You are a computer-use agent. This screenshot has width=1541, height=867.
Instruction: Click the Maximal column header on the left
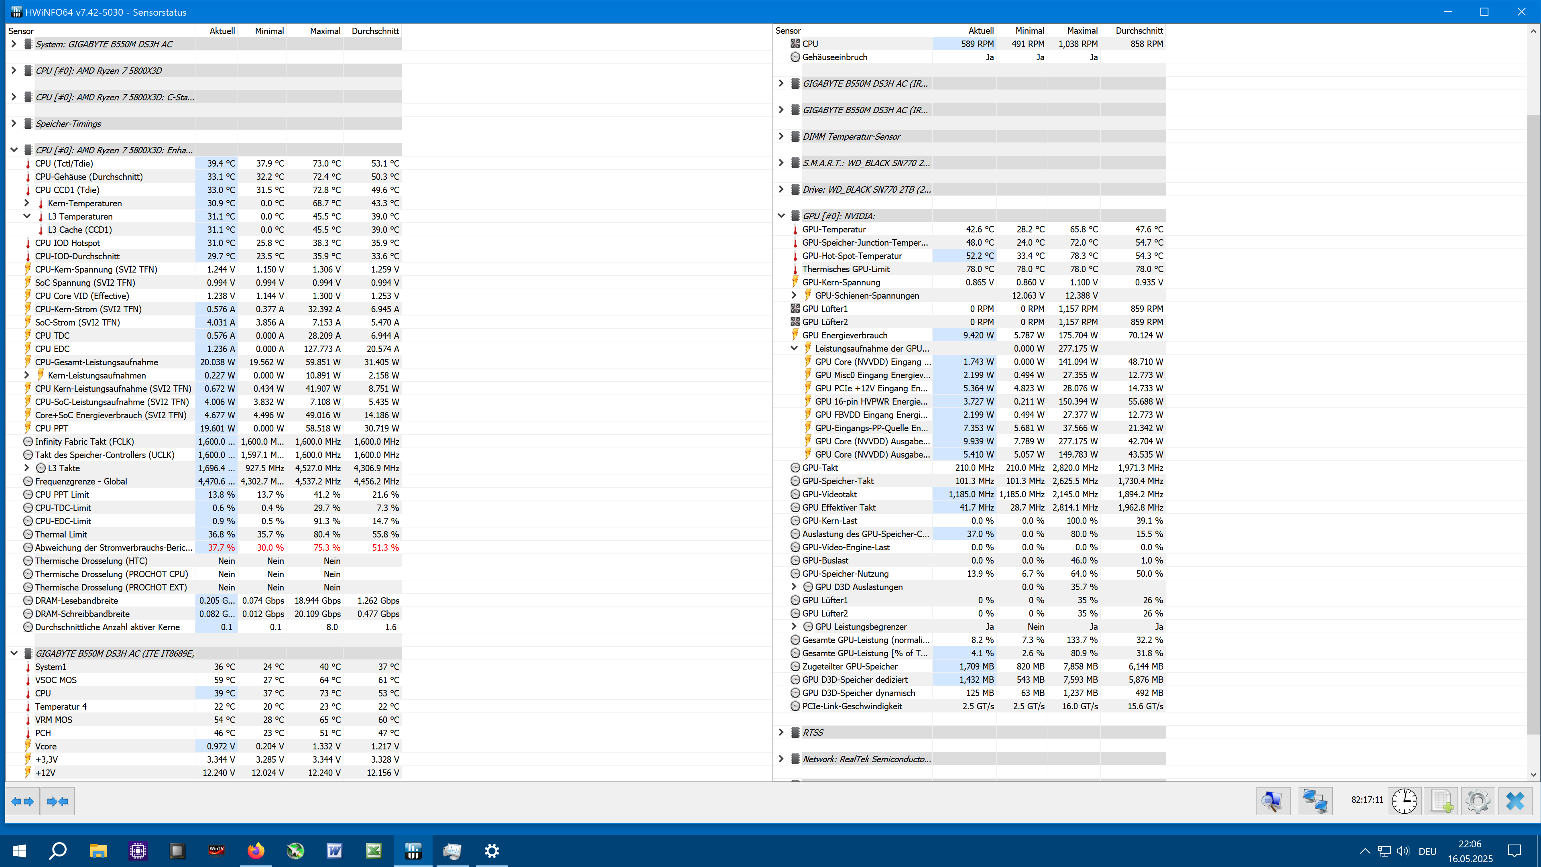(325, 31)
